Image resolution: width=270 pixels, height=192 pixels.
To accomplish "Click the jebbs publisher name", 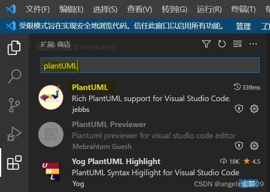I will (81, 110).
